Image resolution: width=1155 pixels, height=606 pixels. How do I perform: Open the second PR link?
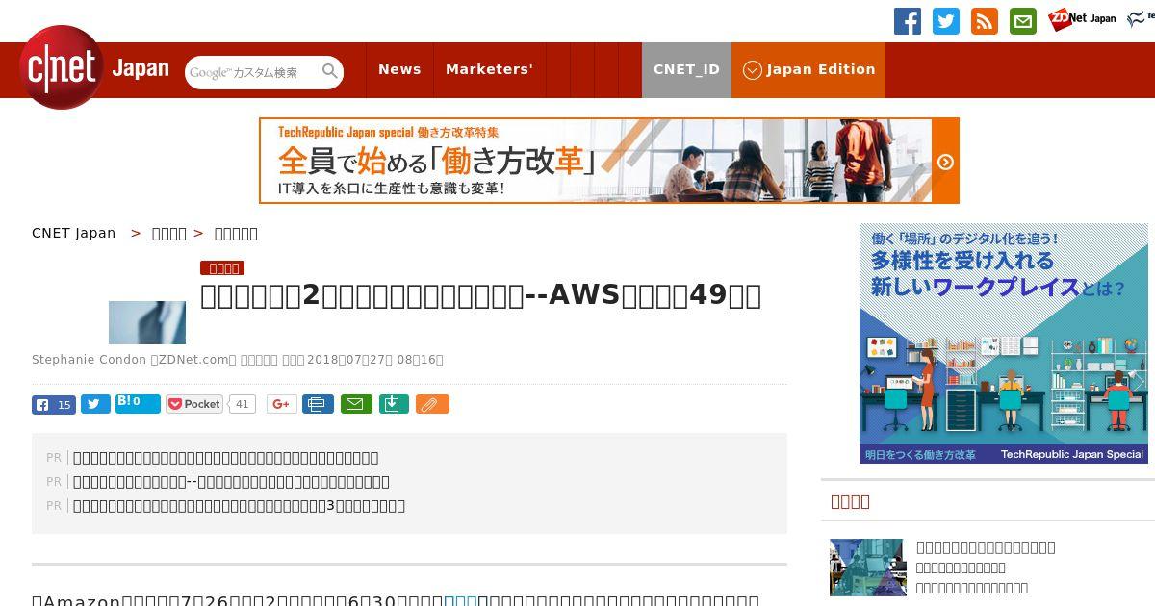231,482
